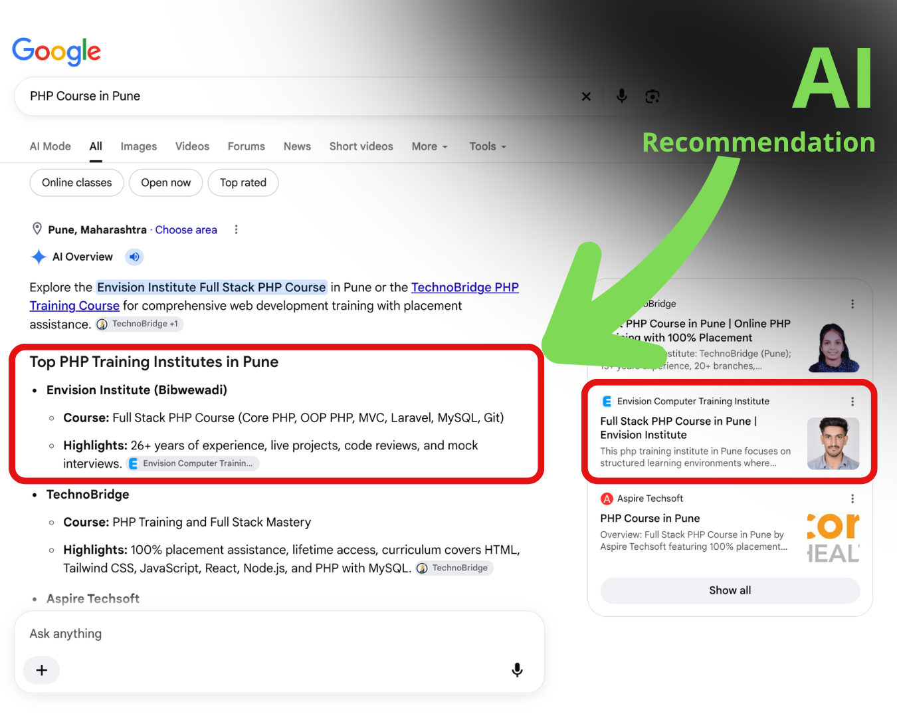Open TechnoBridge source chip after MySQL
Screen dimensions: 897x718
[x=453, y=568]
